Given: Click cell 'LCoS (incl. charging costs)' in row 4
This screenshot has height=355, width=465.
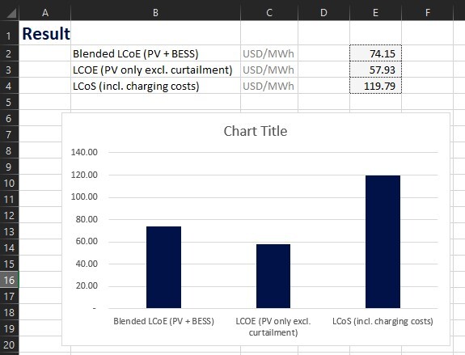Looking at the screenshot, I should coord(156,86).
